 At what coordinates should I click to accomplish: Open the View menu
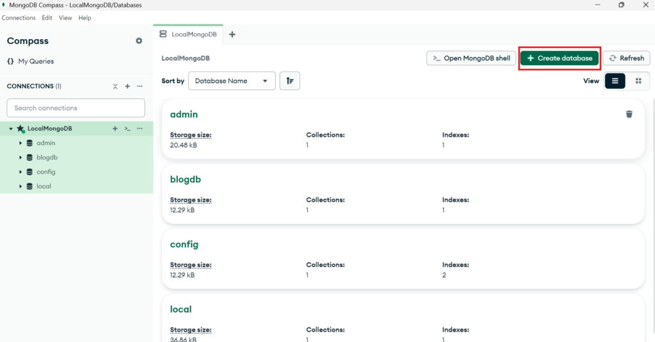(65, 18)
